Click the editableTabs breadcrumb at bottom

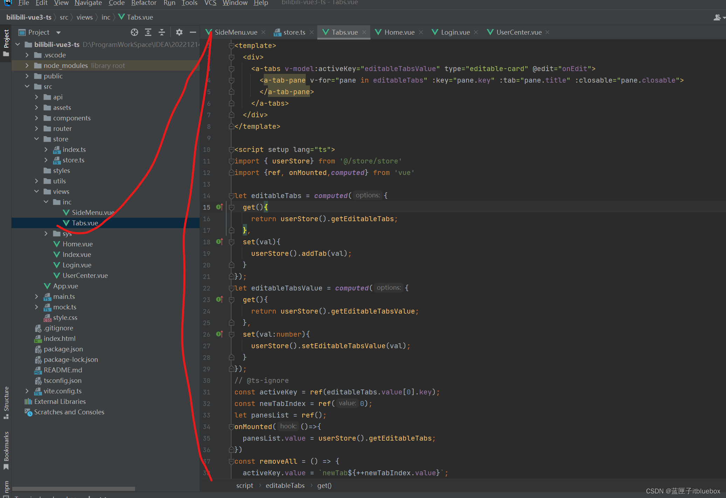285,485
